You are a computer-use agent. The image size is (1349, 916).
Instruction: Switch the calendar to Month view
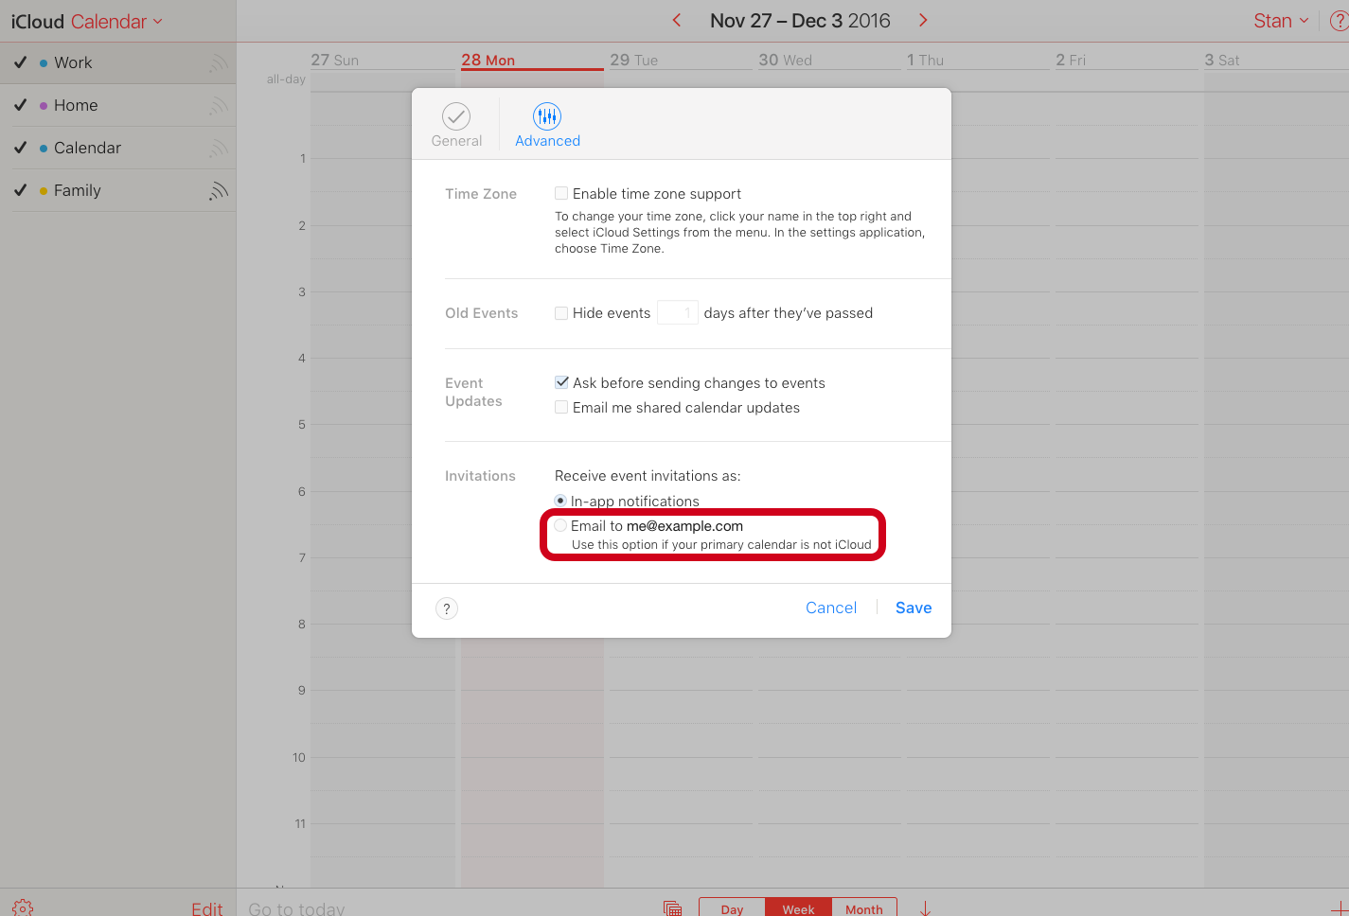click(862, 908)
